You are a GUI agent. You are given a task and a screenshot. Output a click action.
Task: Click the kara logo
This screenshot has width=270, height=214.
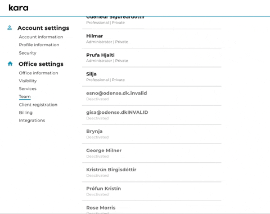[19, 8]
